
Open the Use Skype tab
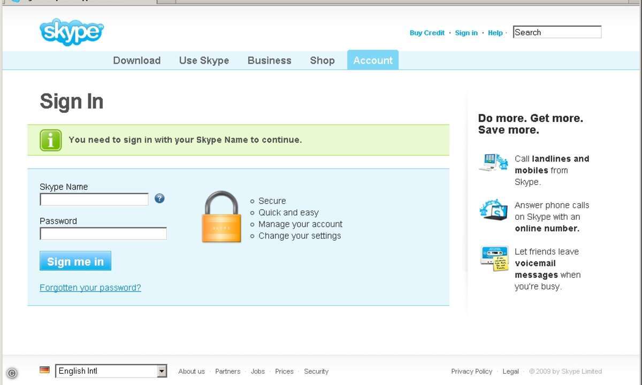[204, 60]
